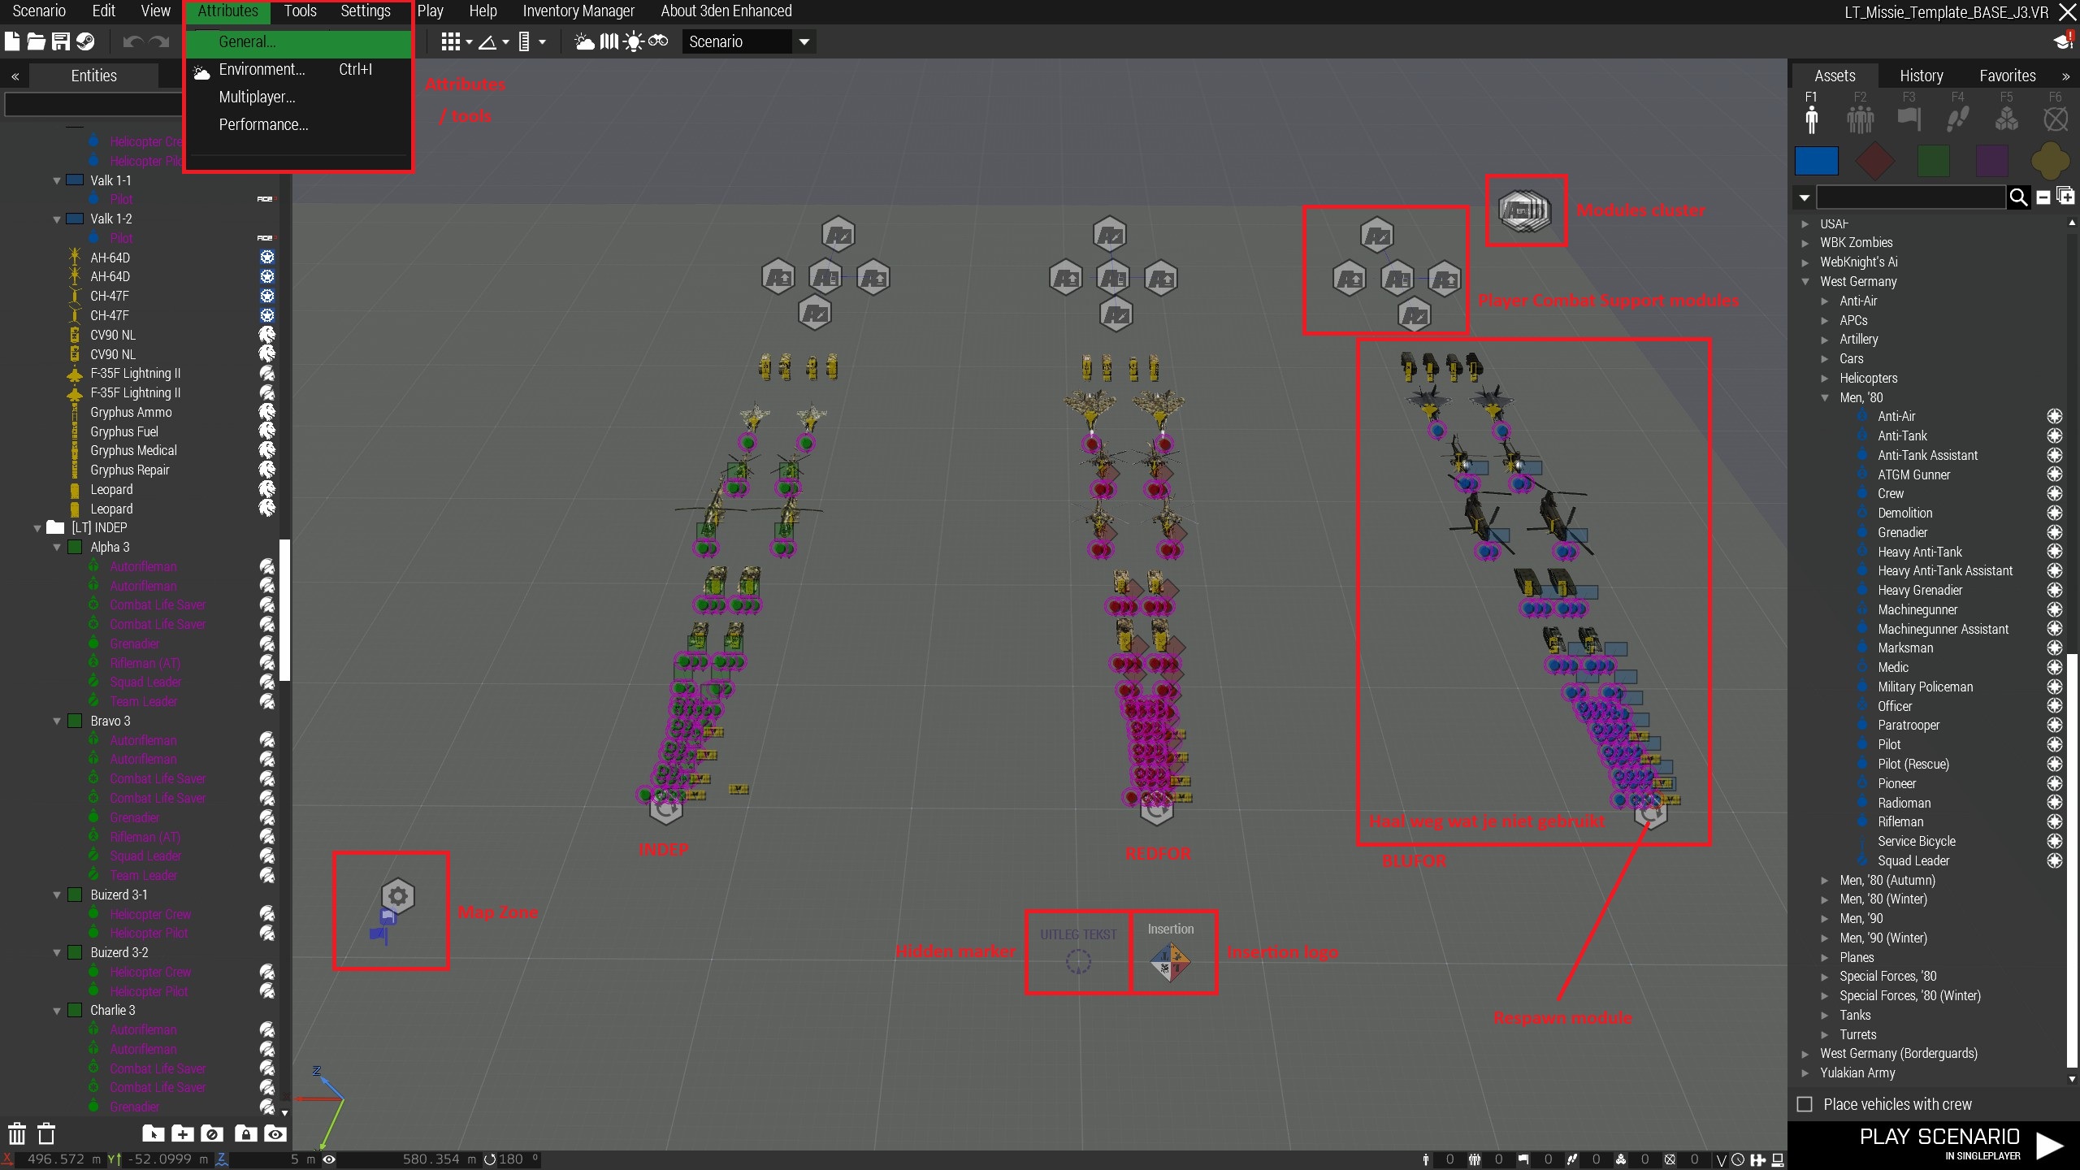Select Independent green side swatch
Viewport: 2080px width, 1170px height.
coord(1933,161)
